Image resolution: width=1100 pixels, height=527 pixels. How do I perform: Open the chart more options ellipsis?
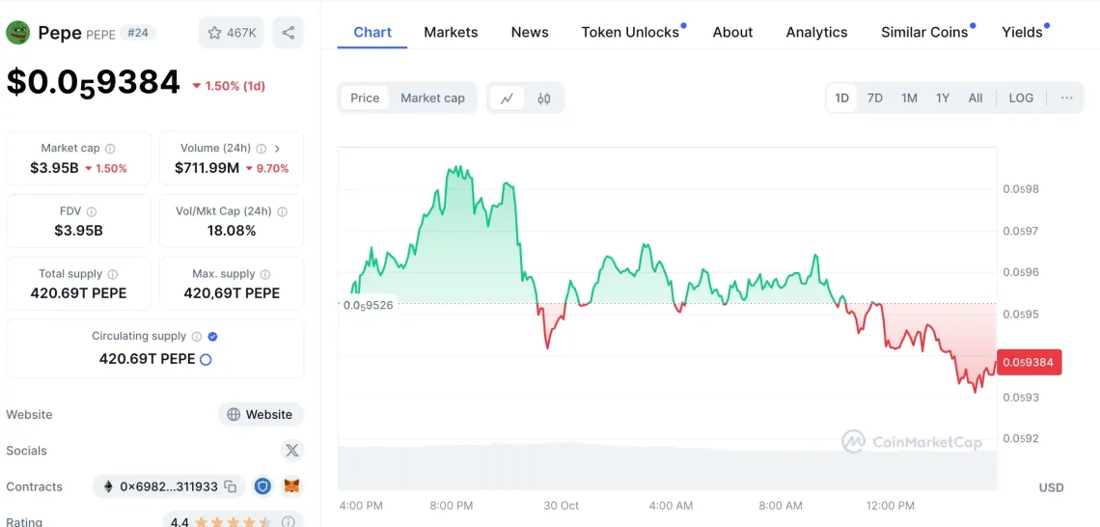coord(1066,98)
